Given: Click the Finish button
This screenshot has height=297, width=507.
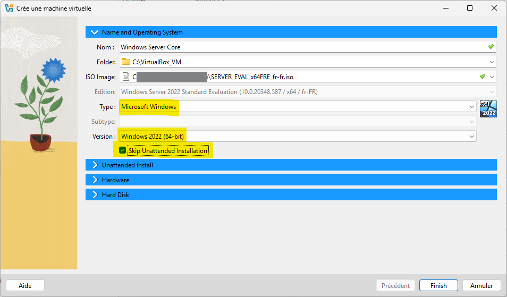Looking at the screenshot, I should point(438,285).
